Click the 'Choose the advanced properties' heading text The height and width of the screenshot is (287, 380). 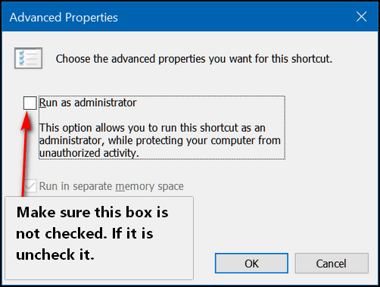(x=194, y=59)
